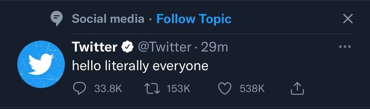Image resolution: width=370 pixels, height=109 pixels.
Task: Click the reply speech bubble icon
Action: pyautogui.click(x=79, y=89)
